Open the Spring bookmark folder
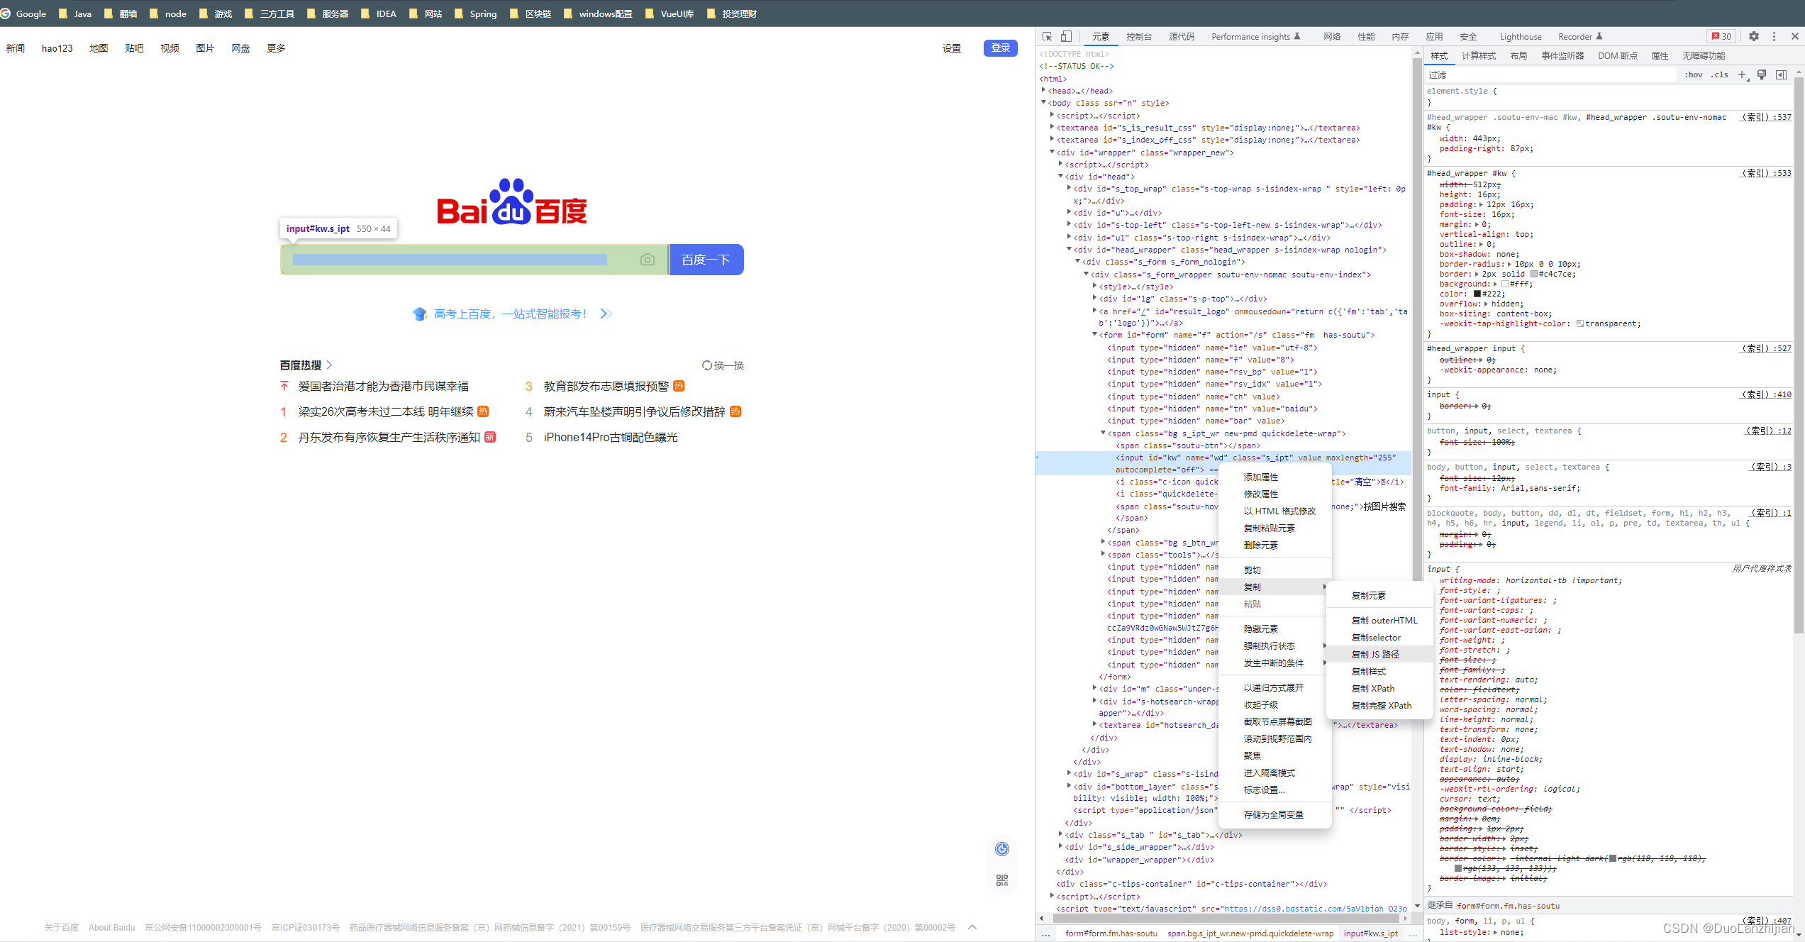This screenshot has height=942, width=1805. 475,13
